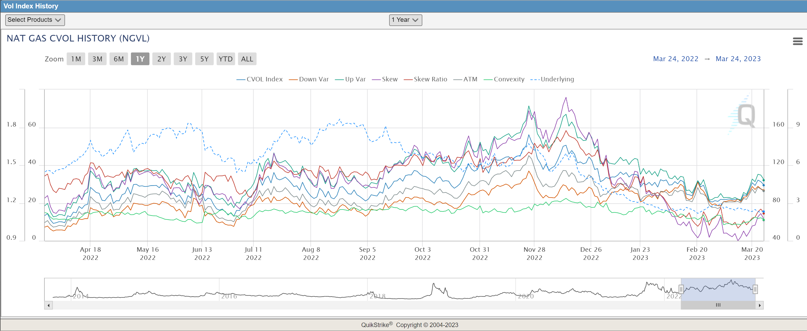Viewport: 807px width, 331px height.
Task: Toggle CVOL Index series in legend
Action: (x=264, y=79)
